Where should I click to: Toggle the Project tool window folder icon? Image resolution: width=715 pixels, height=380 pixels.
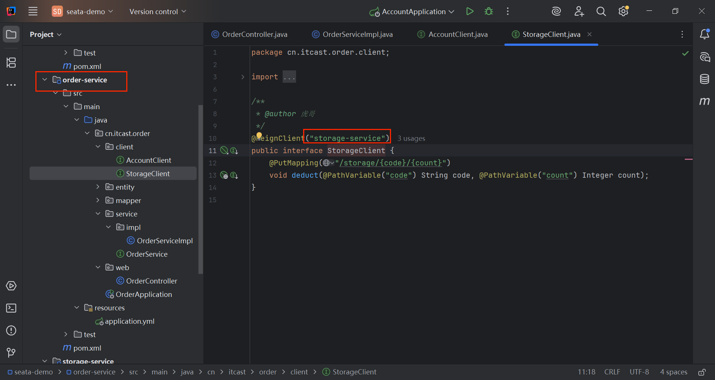tap(11, 35)
